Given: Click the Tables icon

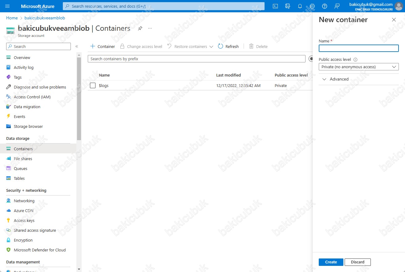Looking at the screenshot, I should tap(8, 178).
